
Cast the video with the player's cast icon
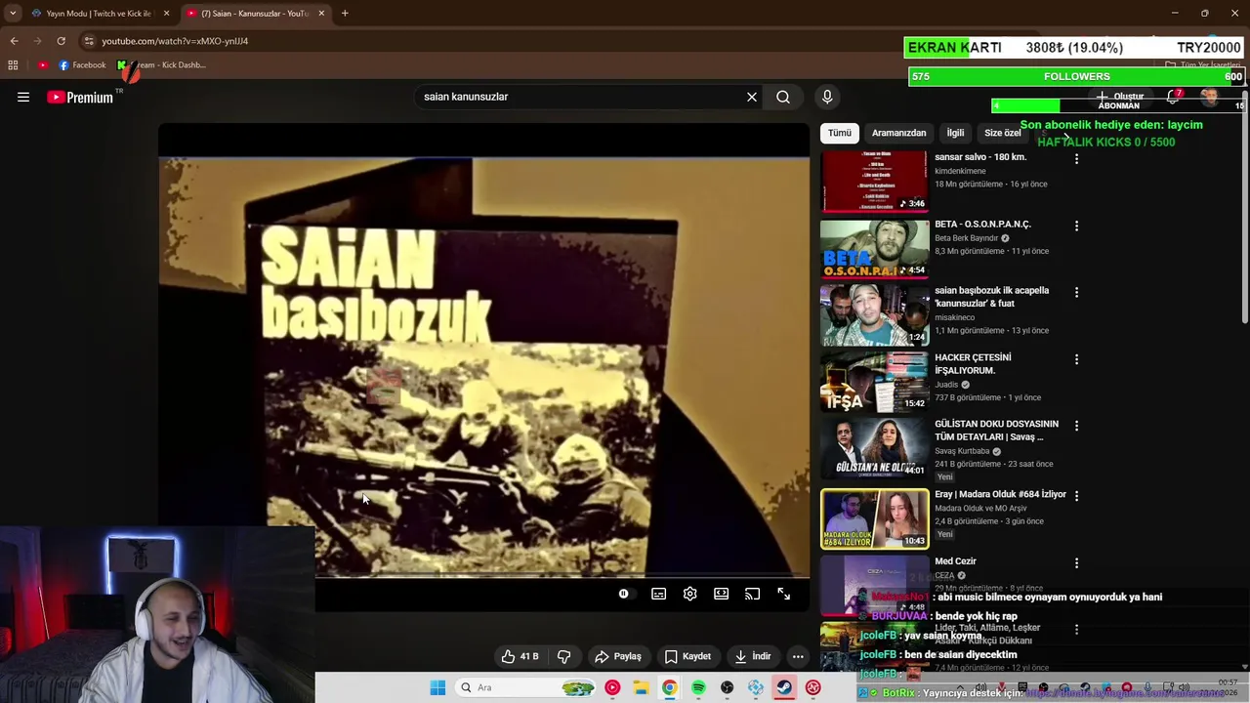pyautogui.click(x=752, y=594)
